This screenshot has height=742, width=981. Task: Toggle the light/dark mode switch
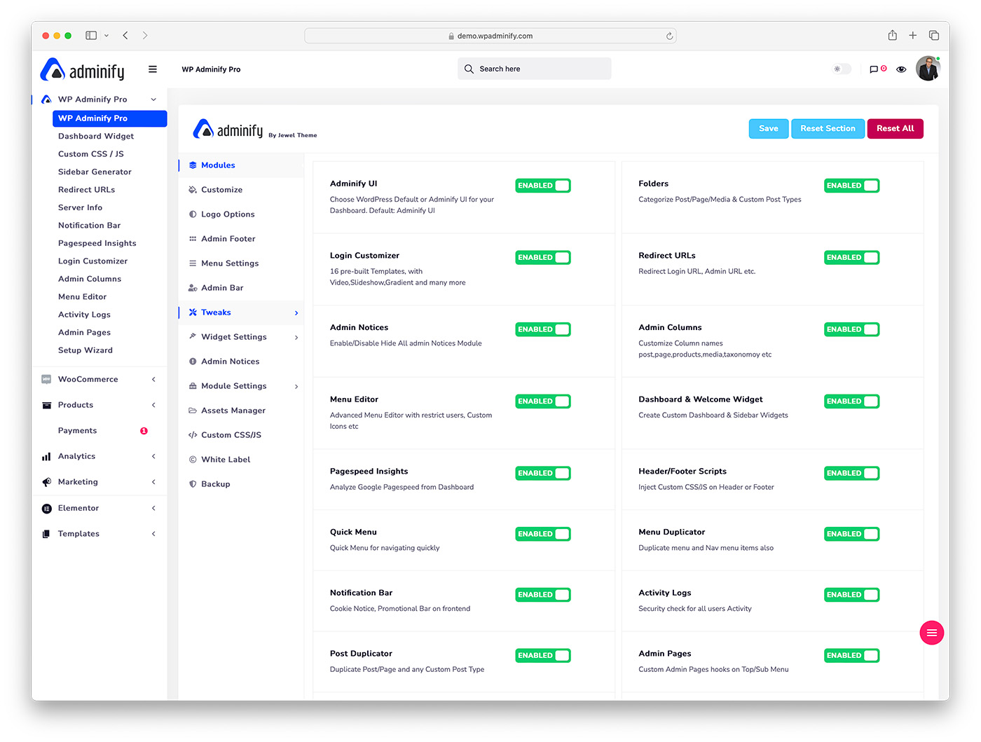[x=842, y=69]
